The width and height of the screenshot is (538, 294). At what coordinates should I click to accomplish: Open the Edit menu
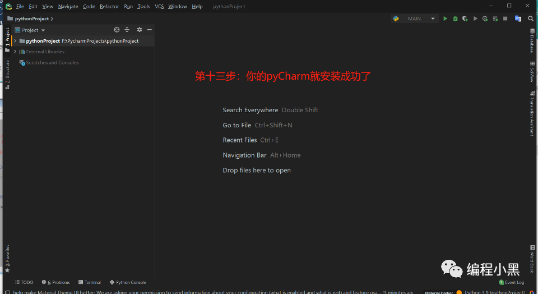tap(33, 6)
